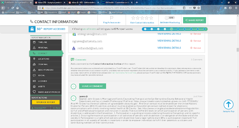Image resolution: width=239 pixels, height=128 pixels.
Task: Toggle the browser sidebars icon
Action: pyautogui.click(x=230, y=8)
